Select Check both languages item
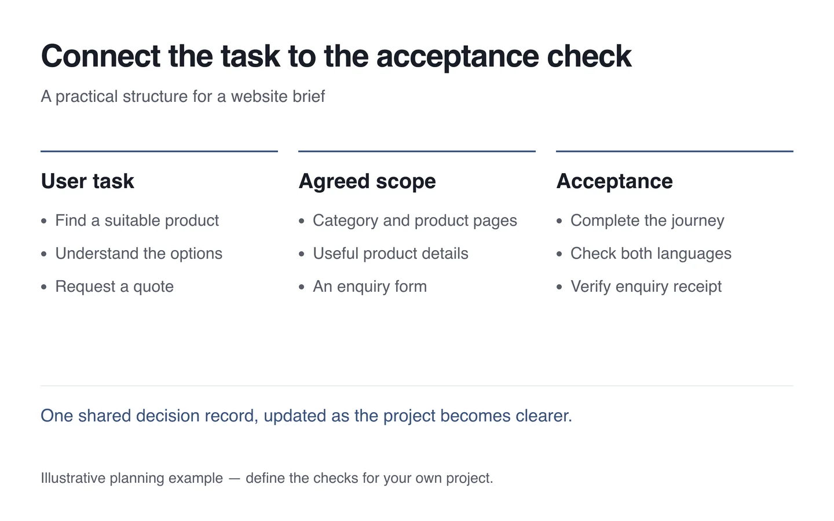 tap(650, 254)
